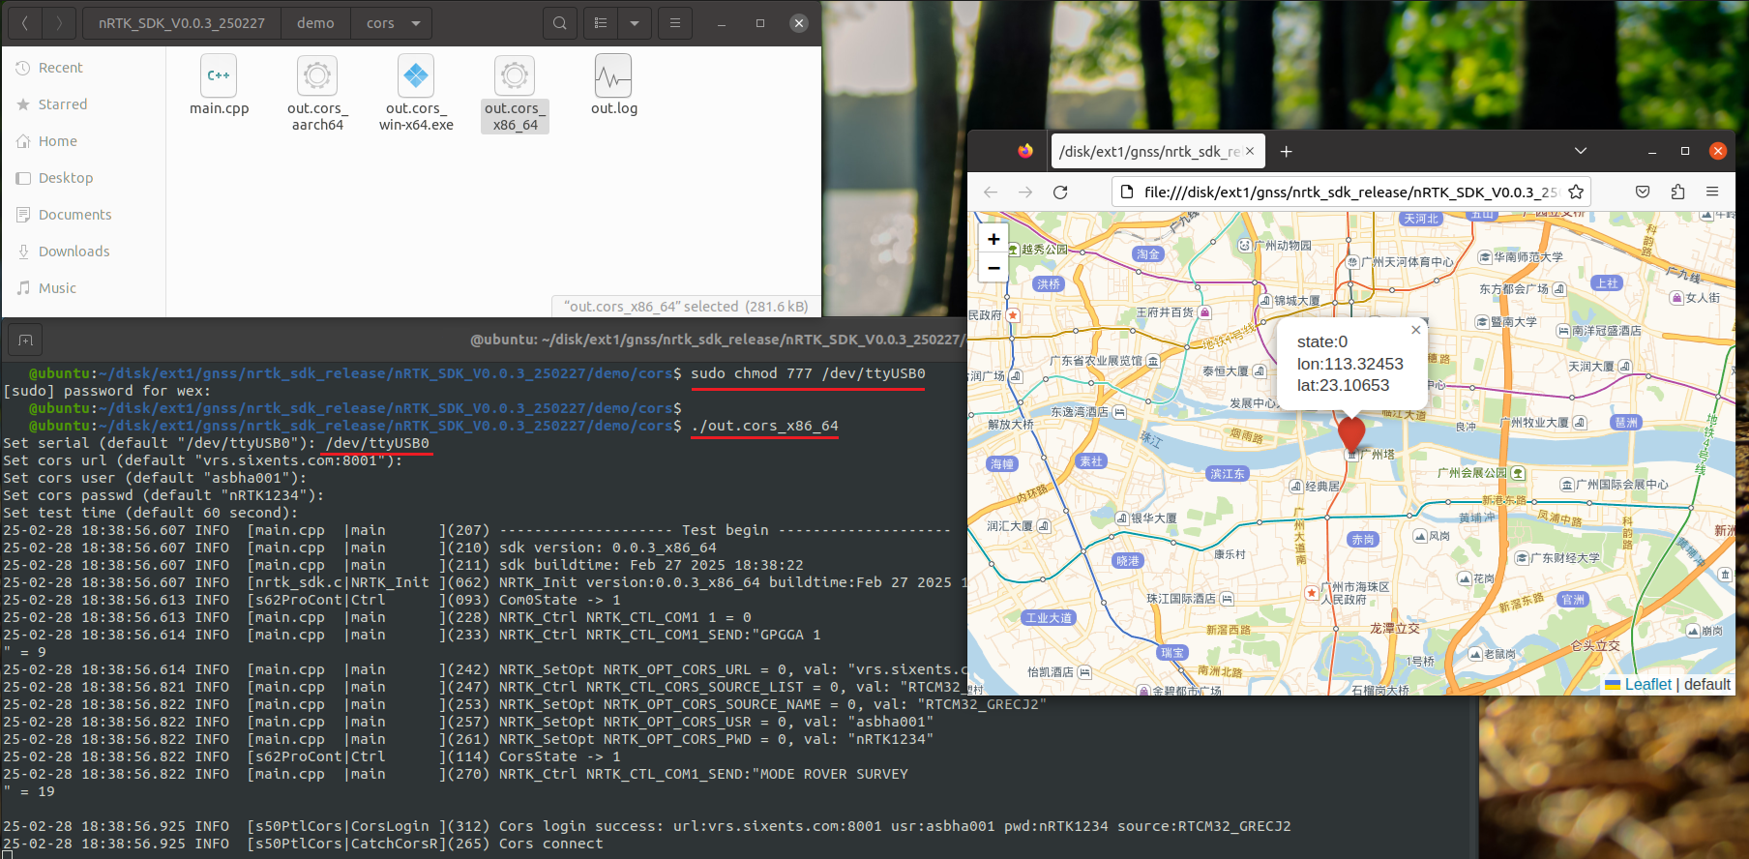This screenshot has height=859, width=1749.
Task: Click the search icon in file manager
Action: [x=559, y=23]
